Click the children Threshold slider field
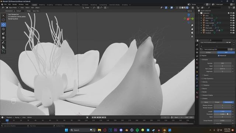Image resolution: width=236 pixels, height=133 pixels. tap(222, 114)
